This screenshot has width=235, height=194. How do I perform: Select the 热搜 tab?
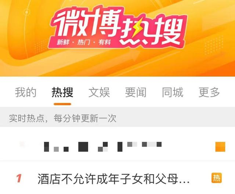click(62, 92)
